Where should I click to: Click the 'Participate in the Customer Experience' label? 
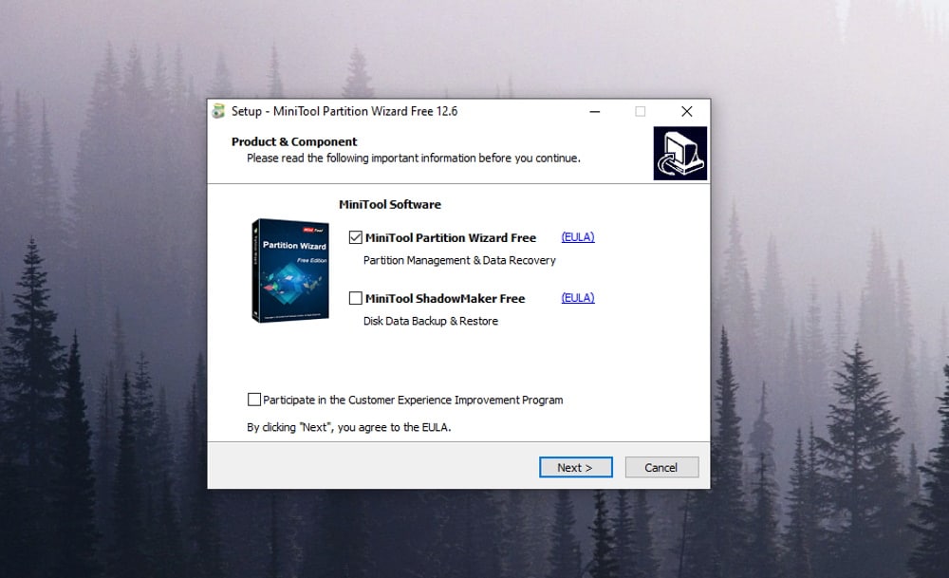(413, 401)
